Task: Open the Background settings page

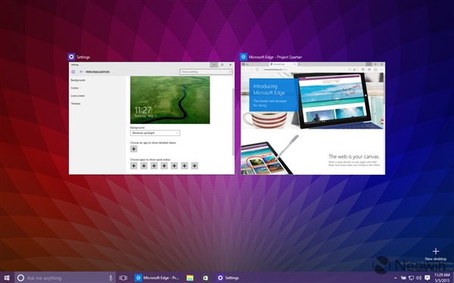Action: [x=78, y=80]
